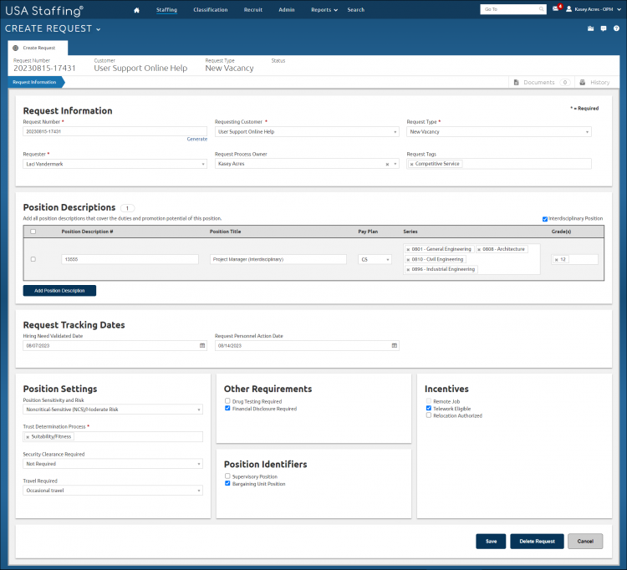Open Request Type dropdown

[x=498, y=132]
